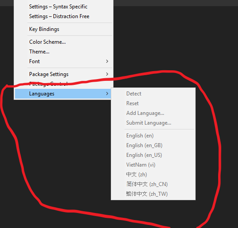Open Settings – Distraction Free
The image size is (238, 228).
pos(64,16)
